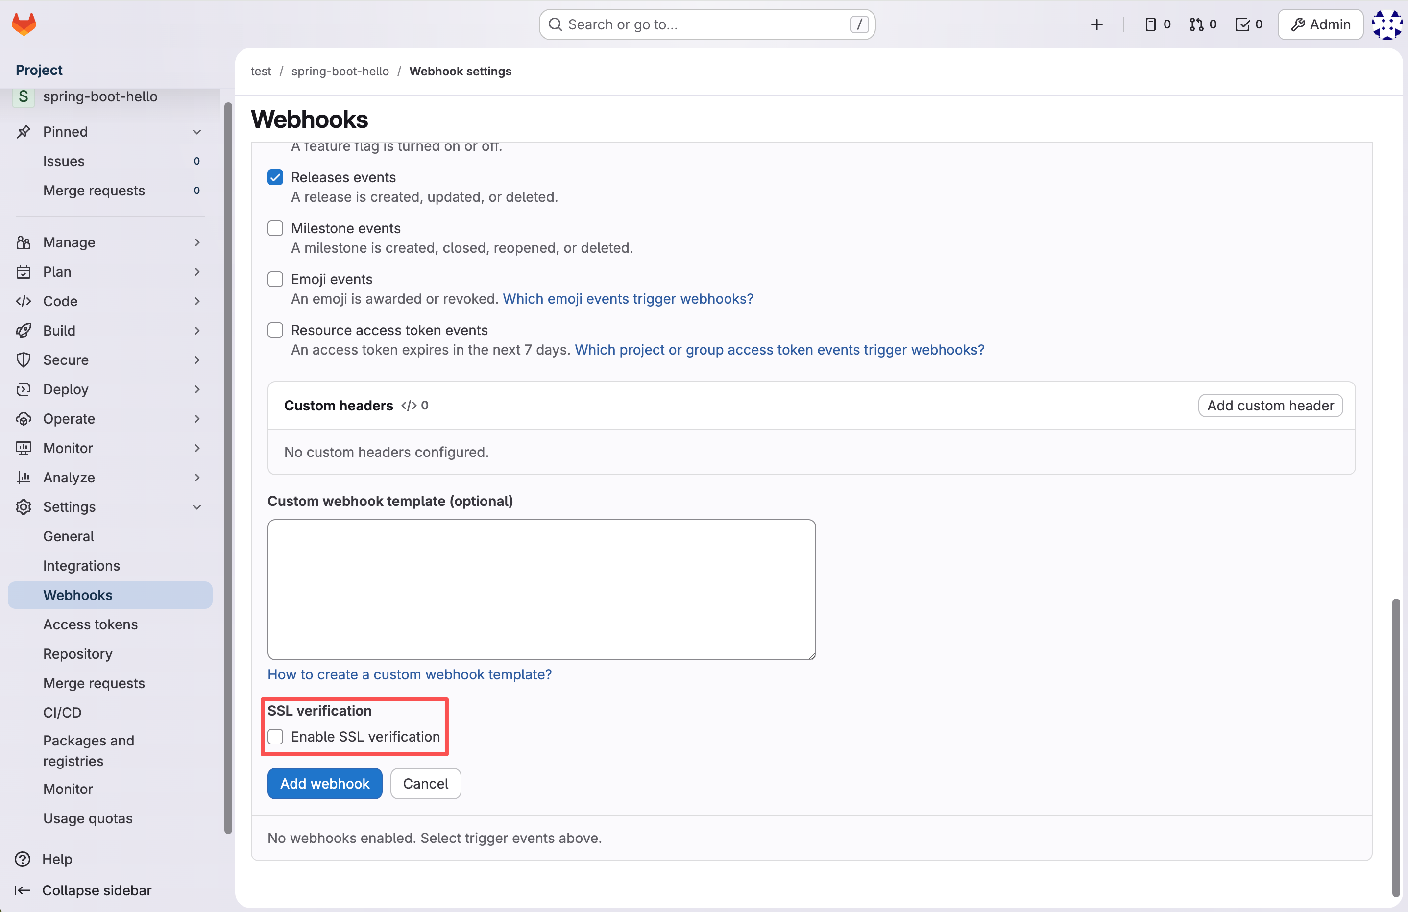Click the user avatar icon
1408x912 pixels.
(1386, 24)
